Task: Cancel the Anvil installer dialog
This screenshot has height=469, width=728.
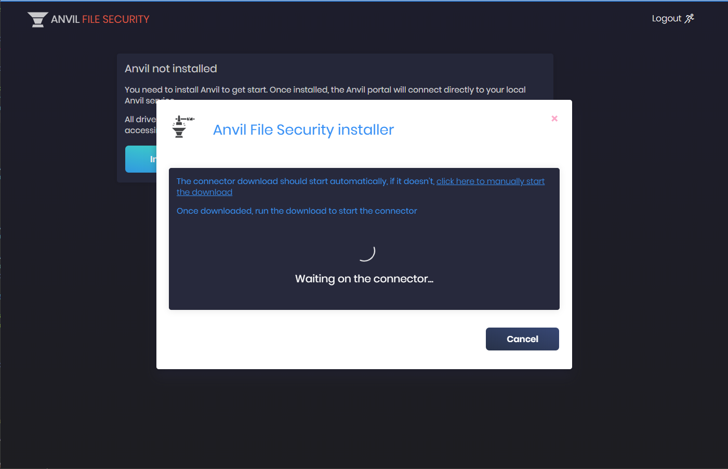Action: 522,339
